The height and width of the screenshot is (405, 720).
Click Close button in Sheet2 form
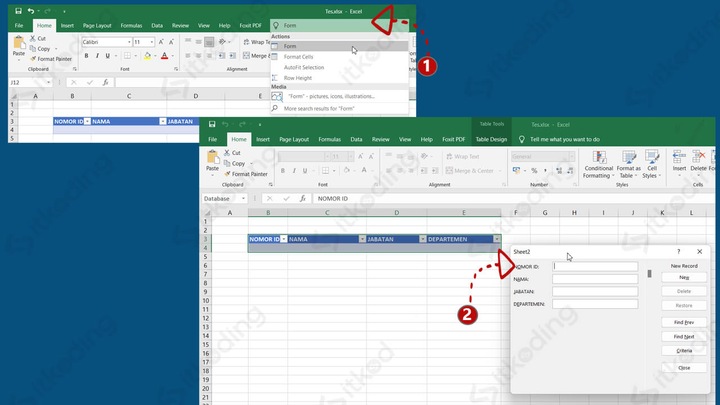684,367
